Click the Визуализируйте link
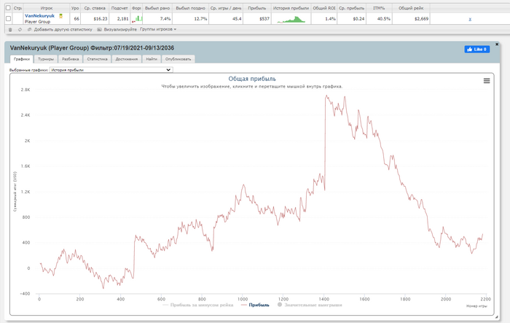510x323 pixels. point(120,30)
